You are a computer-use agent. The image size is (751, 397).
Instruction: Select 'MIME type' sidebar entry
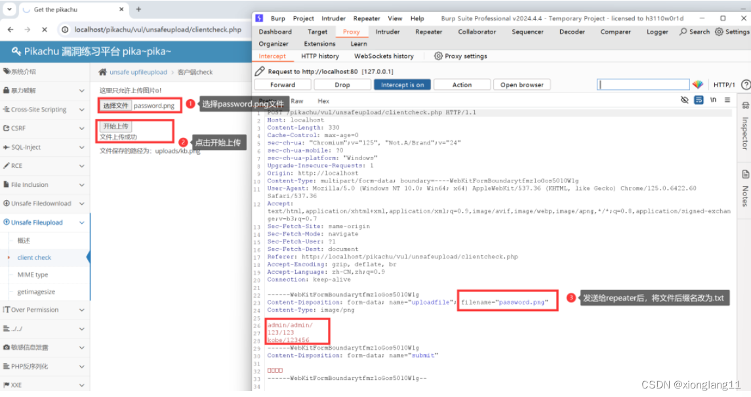33,274
